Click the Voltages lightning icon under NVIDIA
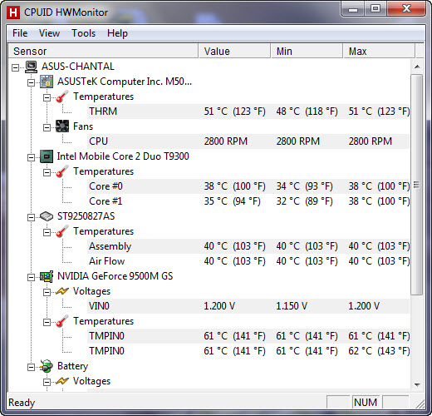 (x=62, y=291)
